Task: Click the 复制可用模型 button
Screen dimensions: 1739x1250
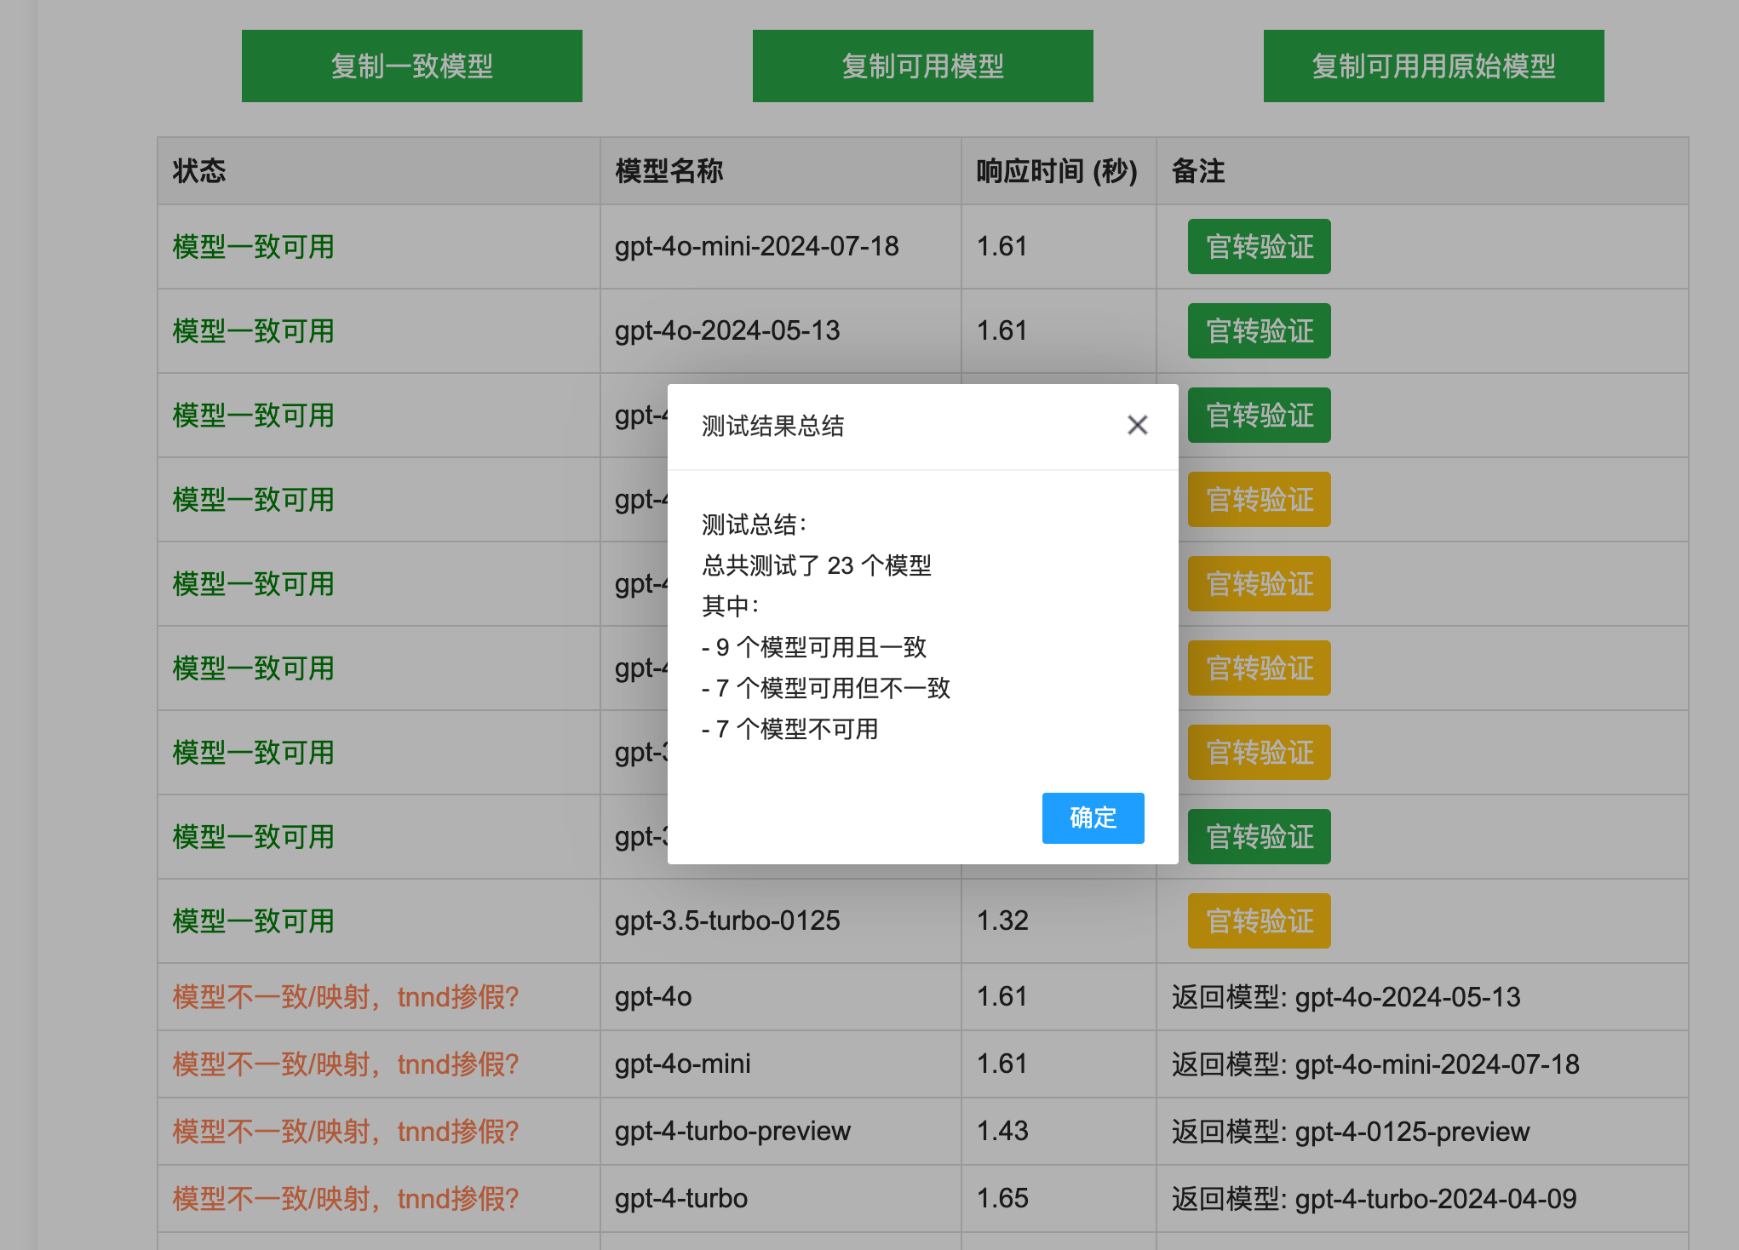Action: 922,66
